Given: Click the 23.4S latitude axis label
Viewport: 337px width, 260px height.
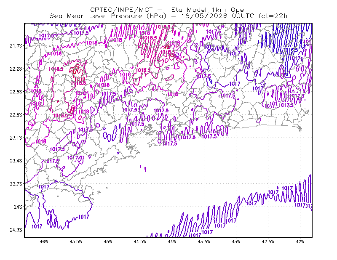Looking at the screenshot, I should click(x=16, y=161).
